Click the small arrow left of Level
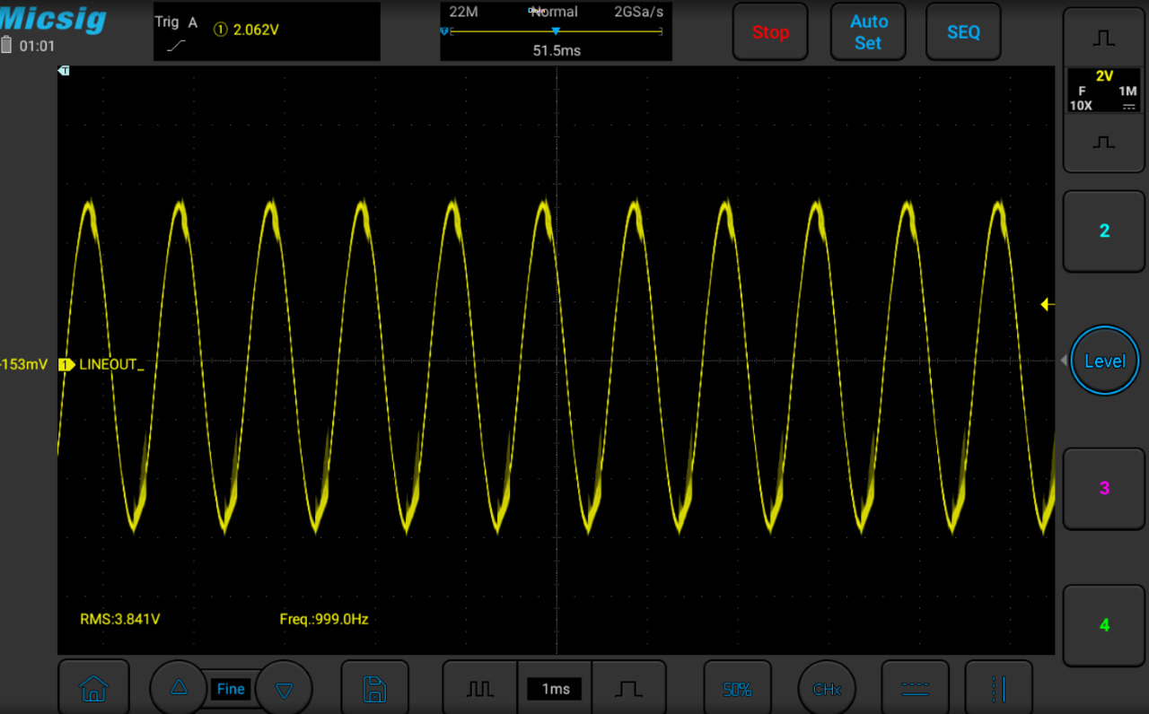 coord(1064,361)
